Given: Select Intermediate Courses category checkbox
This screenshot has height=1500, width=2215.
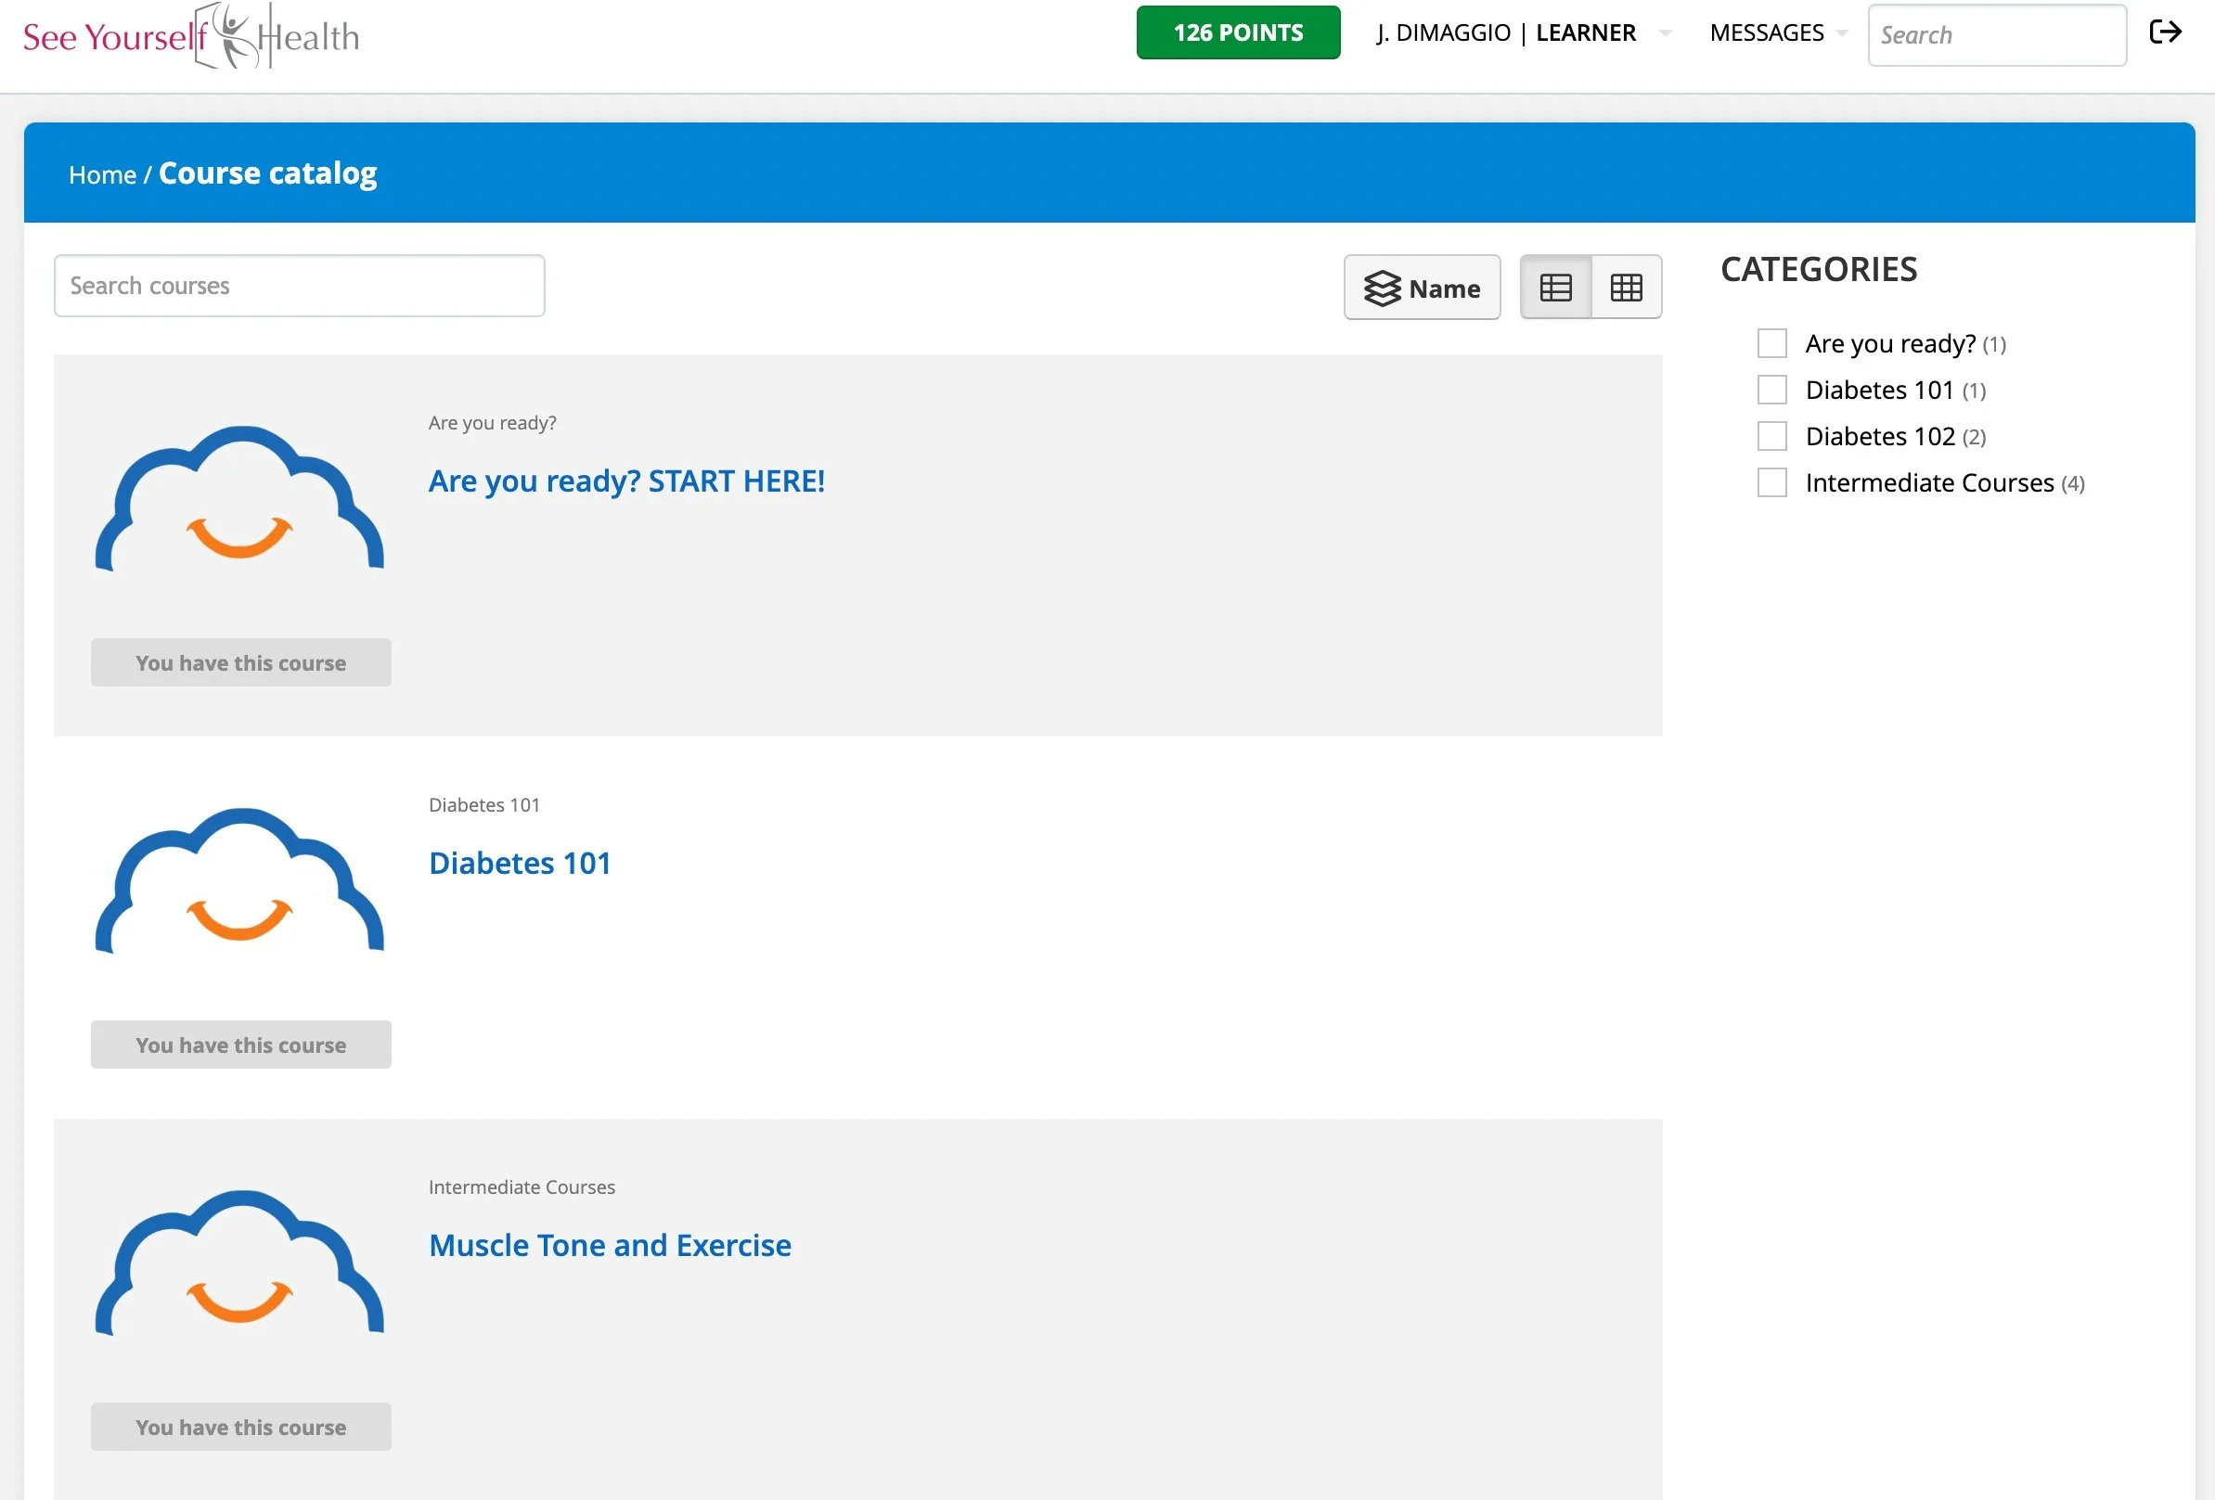Looking at the screenshot, I should pos(1771,483).
